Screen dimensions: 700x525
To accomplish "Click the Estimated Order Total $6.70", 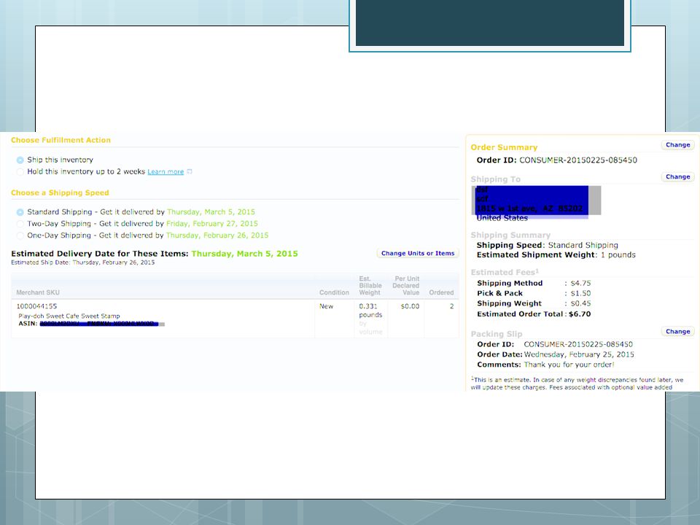I will pyautogui.click(x=534, y=314).
